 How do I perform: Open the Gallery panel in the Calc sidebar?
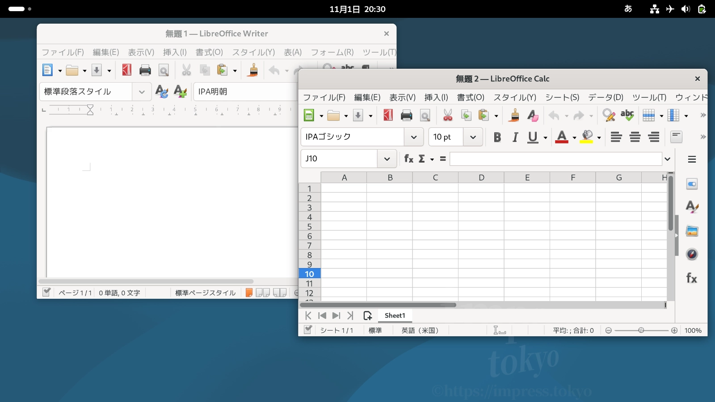(x=692, y=231)
